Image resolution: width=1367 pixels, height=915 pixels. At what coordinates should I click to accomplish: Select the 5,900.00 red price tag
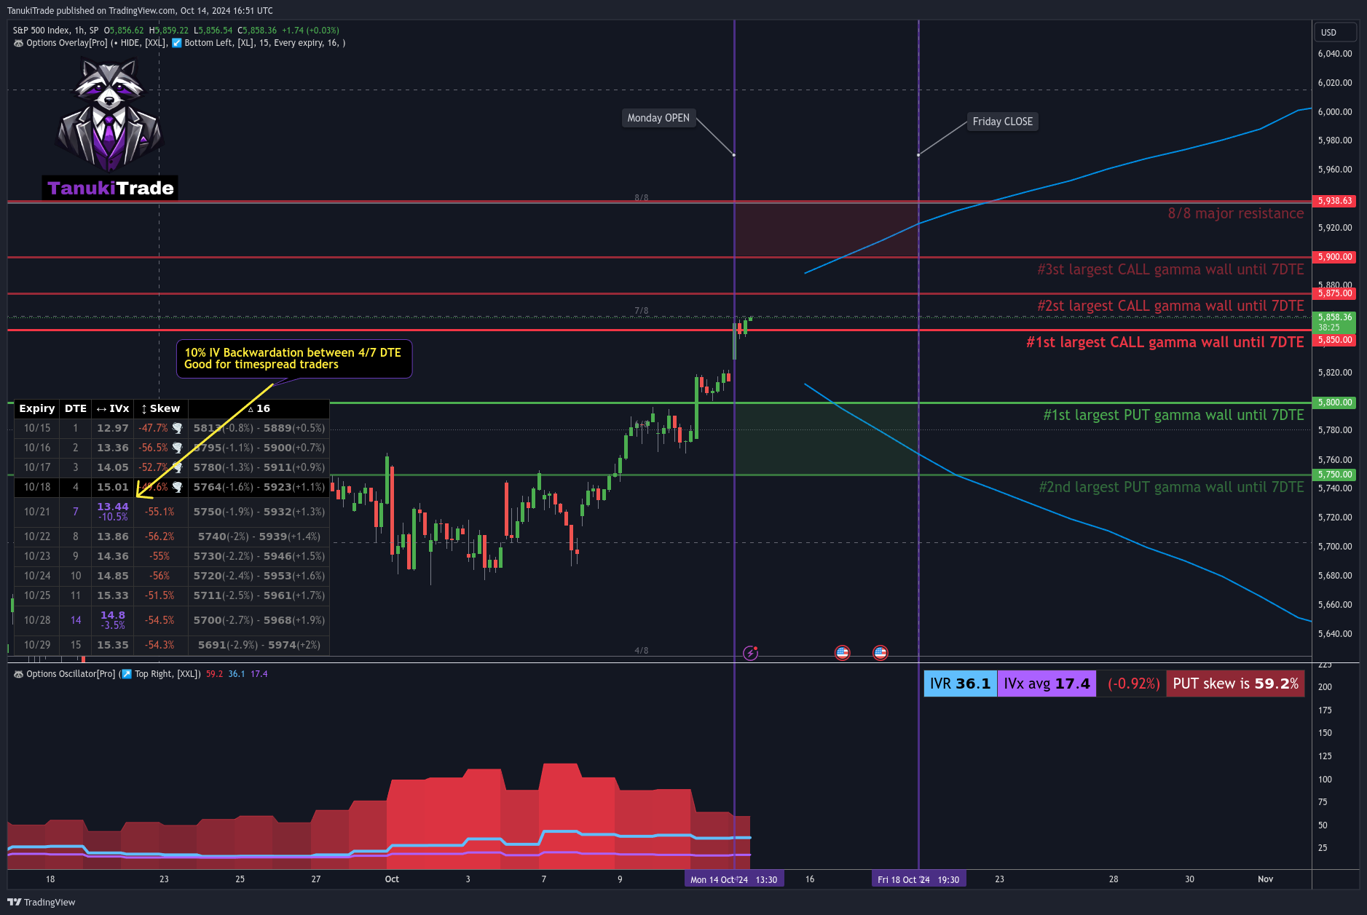pyautogui.click(x=1334, y=257)
